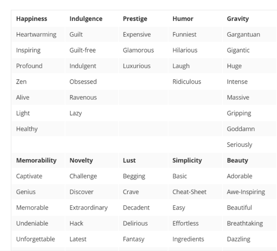The height and width of the screenshot is (251, 277).
Task: Click the Goddamn entry
Action: 241,129
